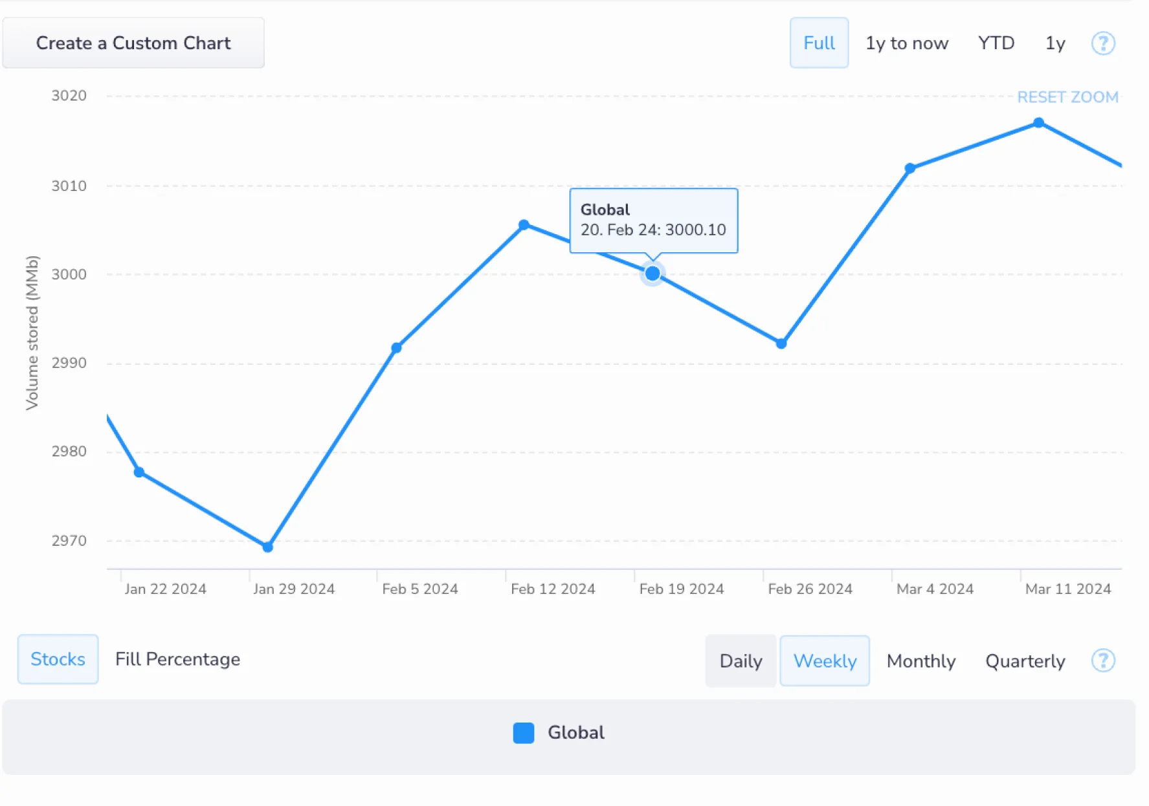Screen dimensions: 1149x806
Task: Click the Mar 11 2024 axis label
Action: (1068, 589)
